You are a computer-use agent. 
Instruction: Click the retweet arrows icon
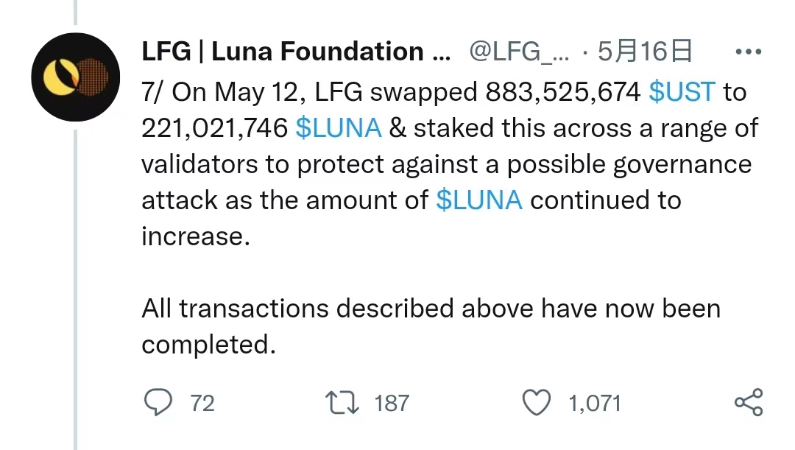tap(342, 403)
